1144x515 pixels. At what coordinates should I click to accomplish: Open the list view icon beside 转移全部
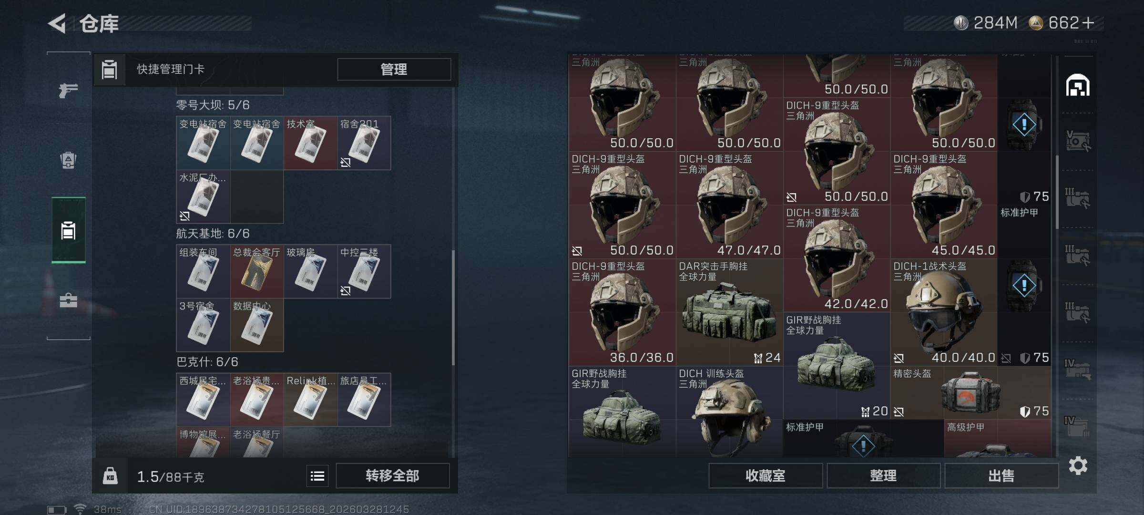[x=317, y=476]
